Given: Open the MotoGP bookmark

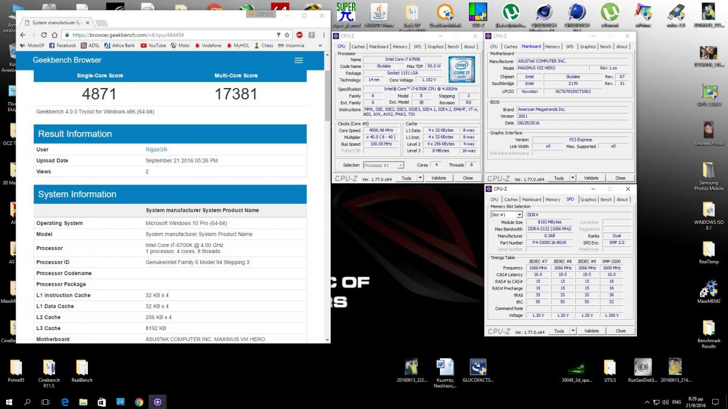Looking at the screenshot, I should pyautogui.click(x=32, y=46).
